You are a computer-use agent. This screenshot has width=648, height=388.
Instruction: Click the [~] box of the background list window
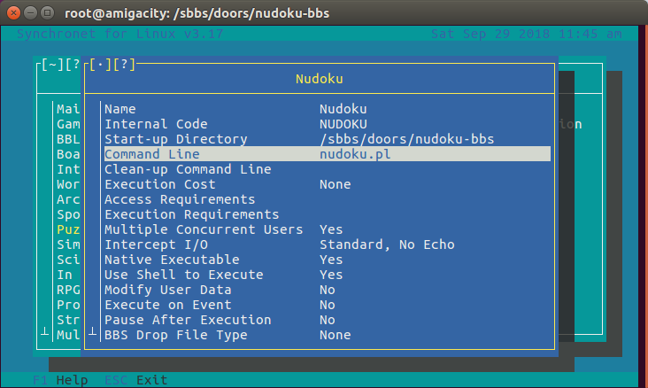point(52,65)
